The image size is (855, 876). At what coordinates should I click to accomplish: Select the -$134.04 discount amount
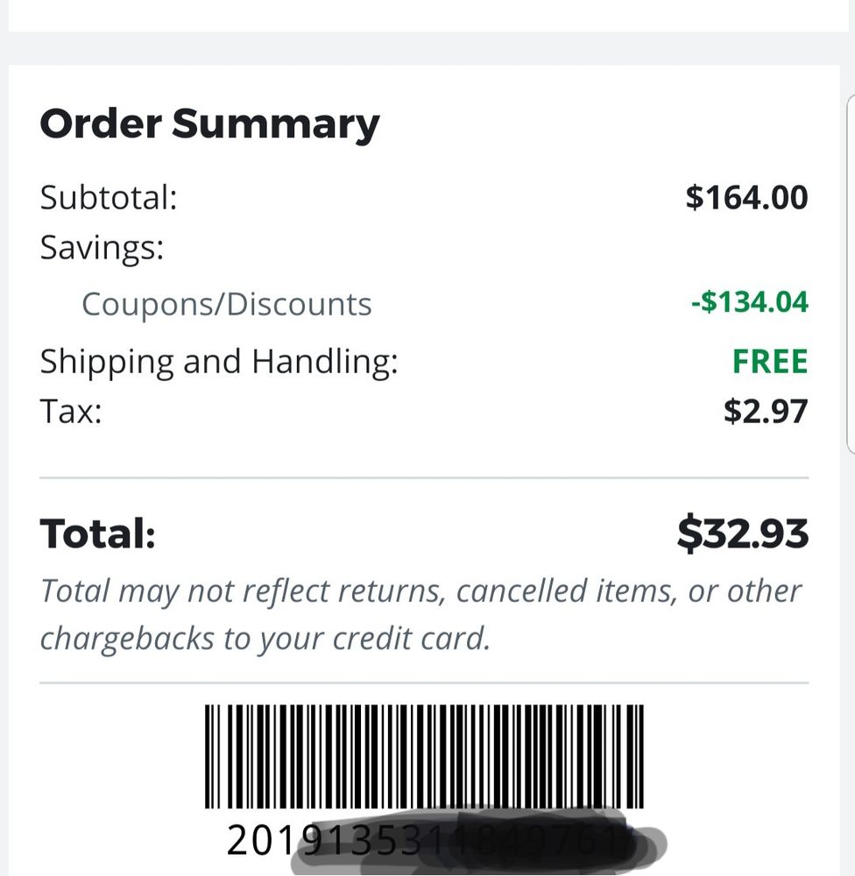pos(749,303)
